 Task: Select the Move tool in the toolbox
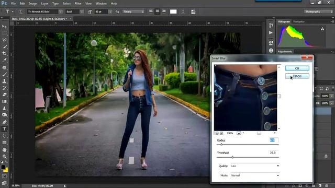(x=4, y=27)
